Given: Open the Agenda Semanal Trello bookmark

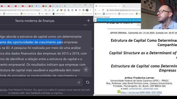Looking at the screenshot, I should tap(110, 14).
